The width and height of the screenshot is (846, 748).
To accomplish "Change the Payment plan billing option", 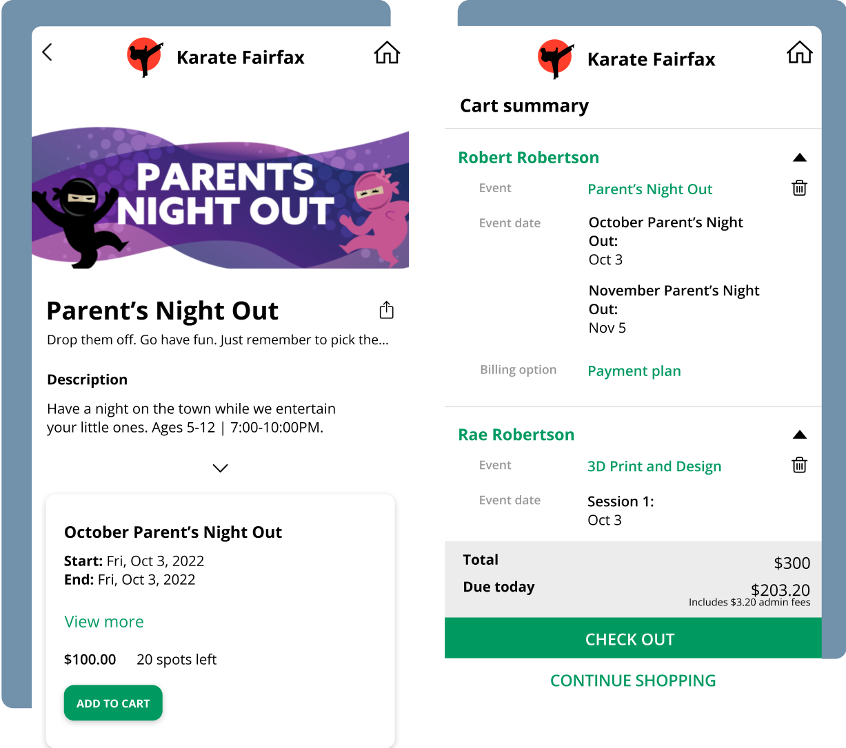I will 634,371.
